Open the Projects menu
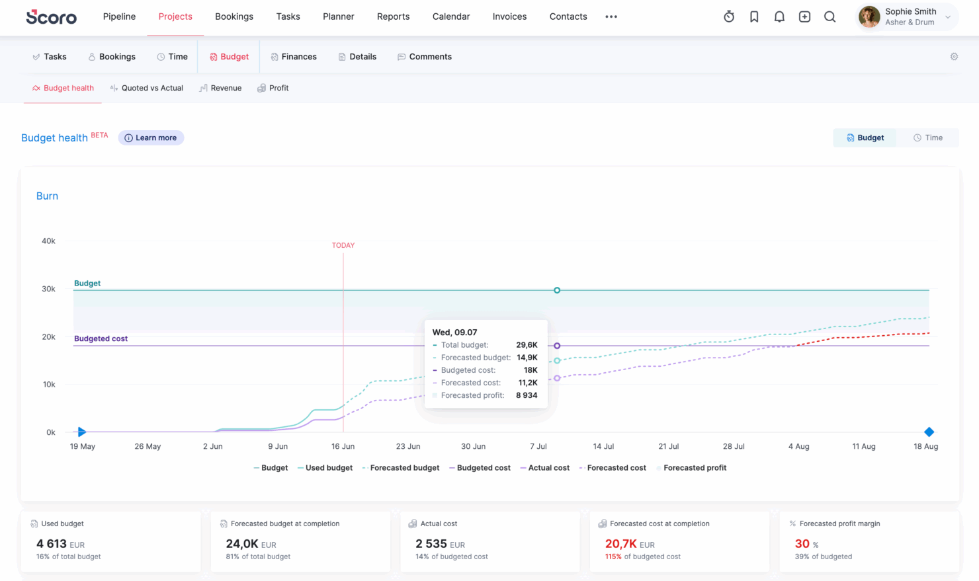The height and width of the screenshot is (581, 979). (175, 17)
